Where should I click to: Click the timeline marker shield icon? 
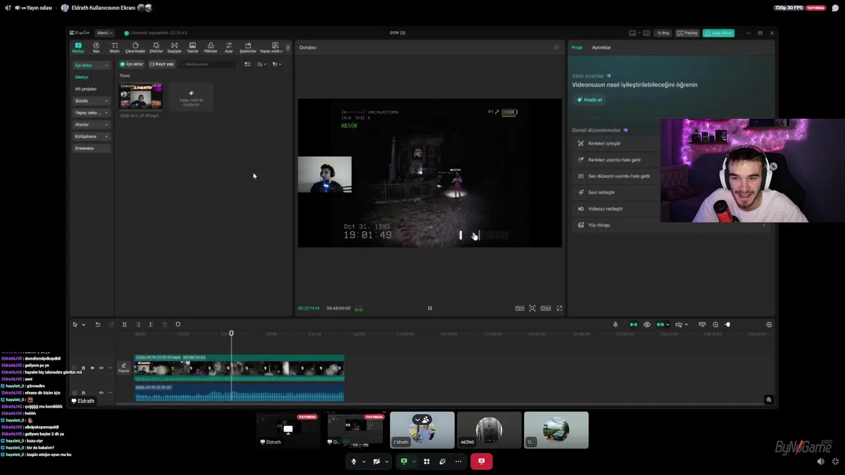tap(178, 325)
